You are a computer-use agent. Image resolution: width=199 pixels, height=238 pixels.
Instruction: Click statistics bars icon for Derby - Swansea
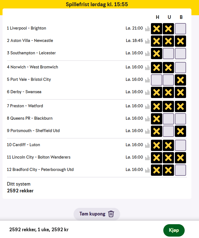coord(147,92)
